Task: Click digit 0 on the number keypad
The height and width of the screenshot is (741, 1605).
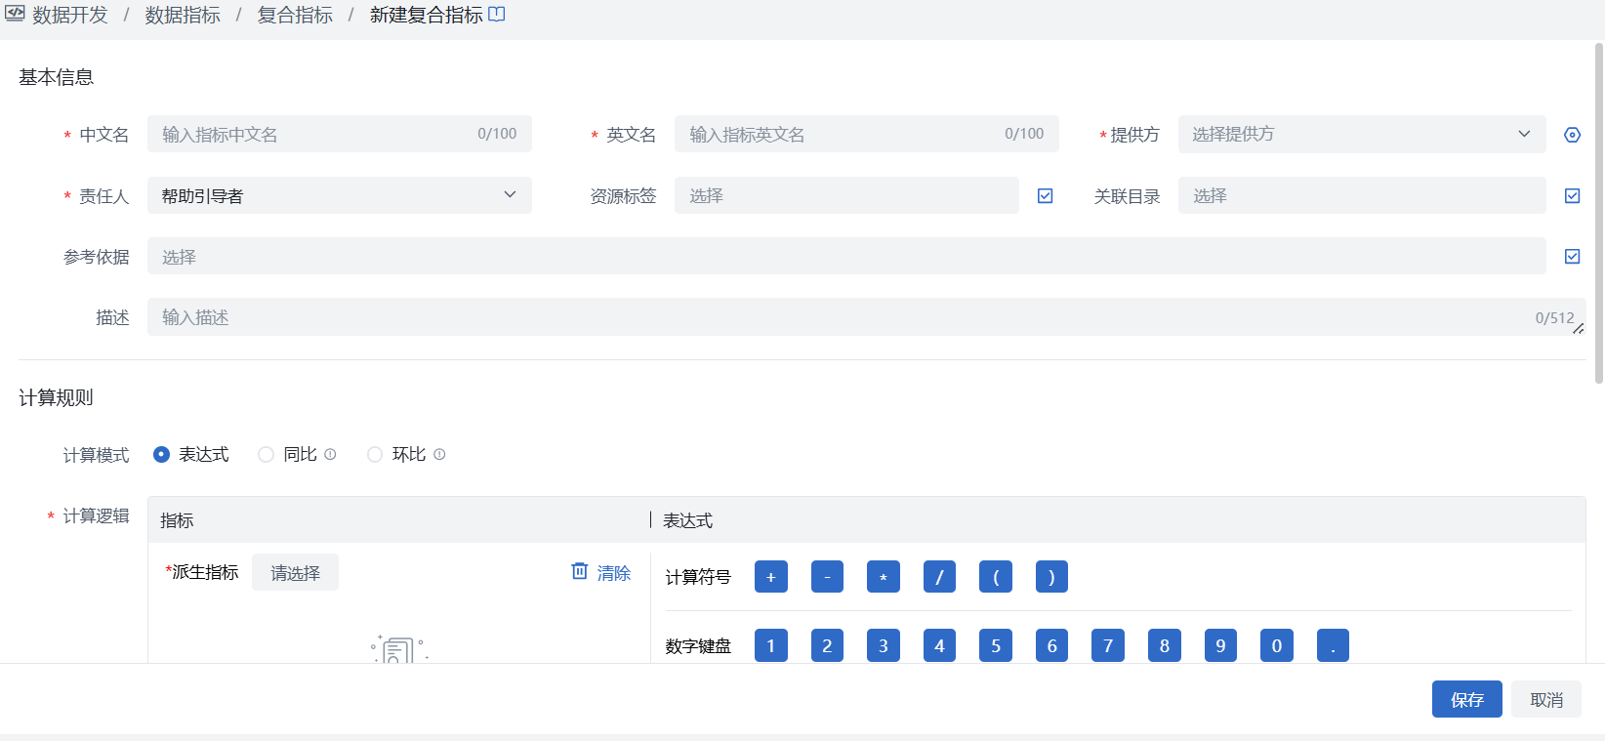Action: point(1276,645)
